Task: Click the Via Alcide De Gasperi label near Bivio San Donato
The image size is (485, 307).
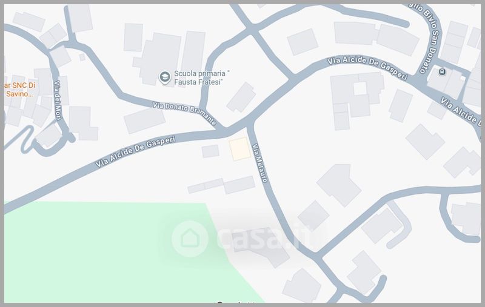Action: coord(367,68)
